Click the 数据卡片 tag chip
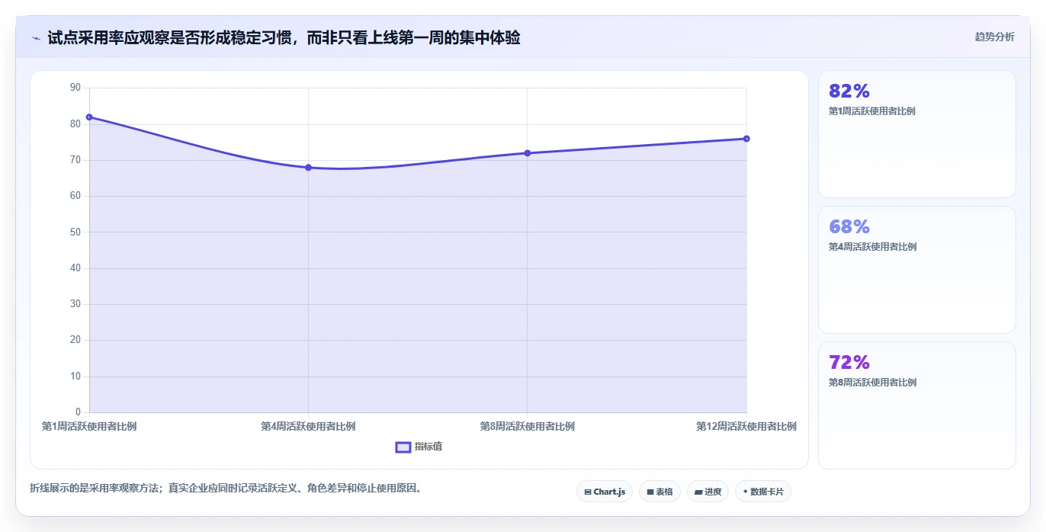 click(x=763, y=492)
